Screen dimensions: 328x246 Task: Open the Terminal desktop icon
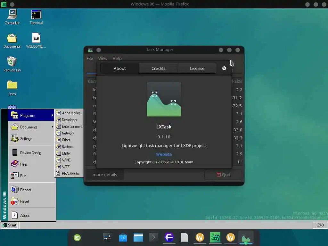point(36,17)
